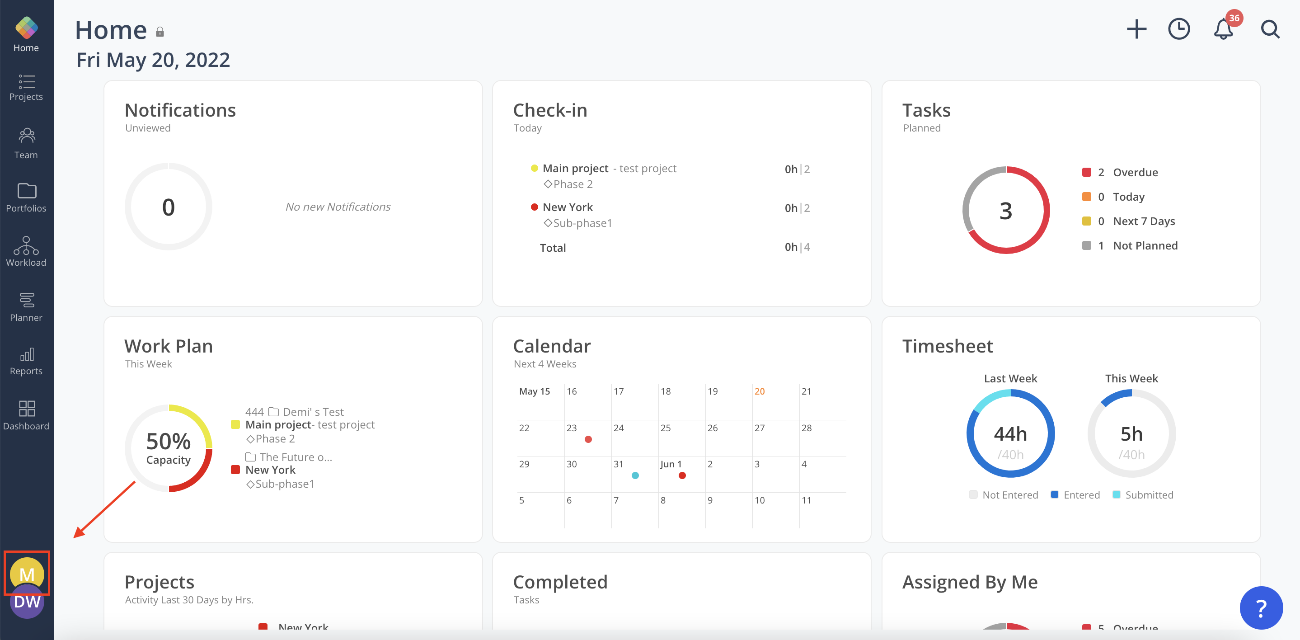
Task: Click the Last Week 44h timesheet ring
Action: pos(1010,434)
